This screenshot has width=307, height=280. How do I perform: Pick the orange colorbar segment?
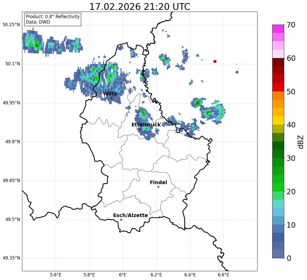[x=278, y=95]
